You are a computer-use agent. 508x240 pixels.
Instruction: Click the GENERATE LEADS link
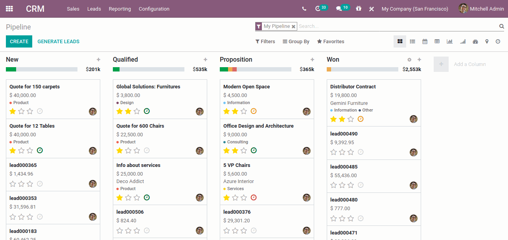[x=58, y=41]
